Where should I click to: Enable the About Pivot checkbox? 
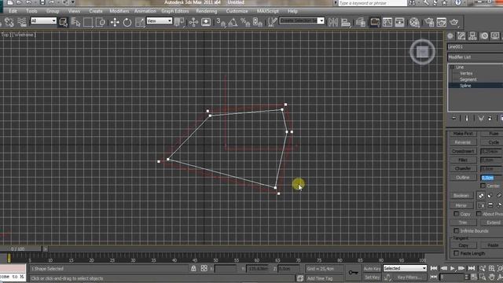(479, 214)
